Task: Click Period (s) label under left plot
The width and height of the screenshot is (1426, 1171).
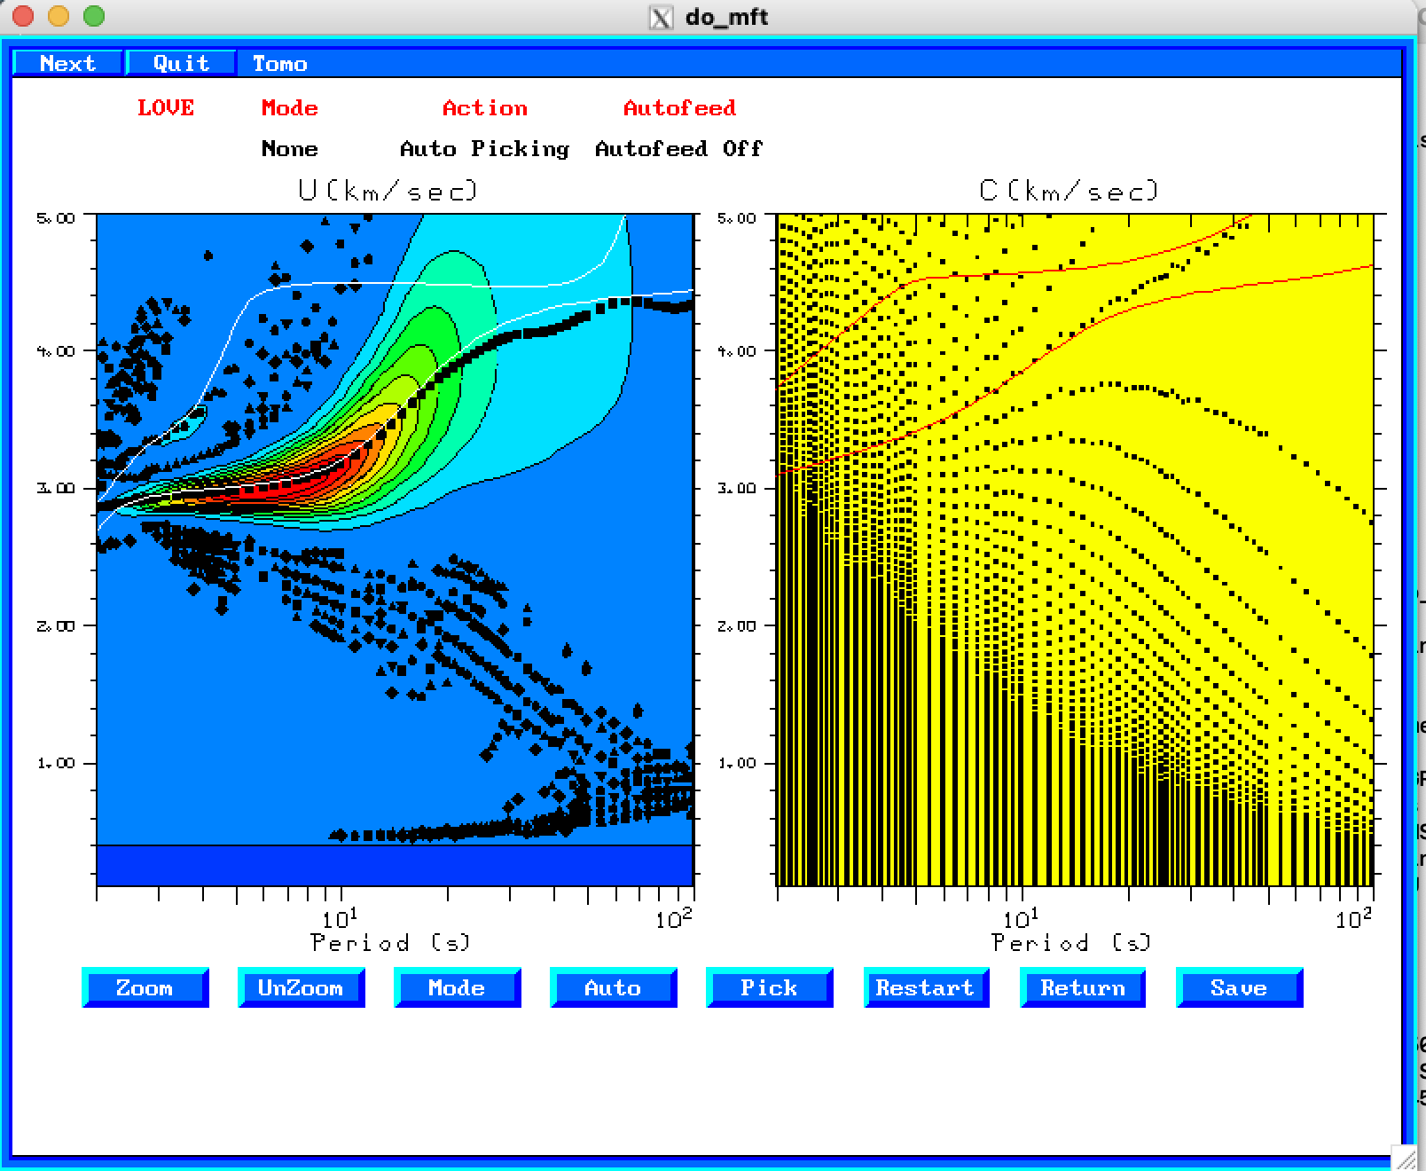Action: [x=390, y=942]
